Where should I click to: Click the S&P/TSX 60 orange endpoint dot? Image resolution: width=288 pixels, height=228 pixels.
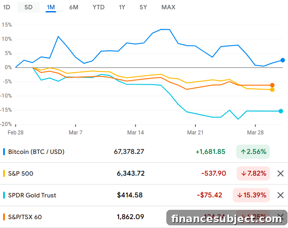(272, 85)
